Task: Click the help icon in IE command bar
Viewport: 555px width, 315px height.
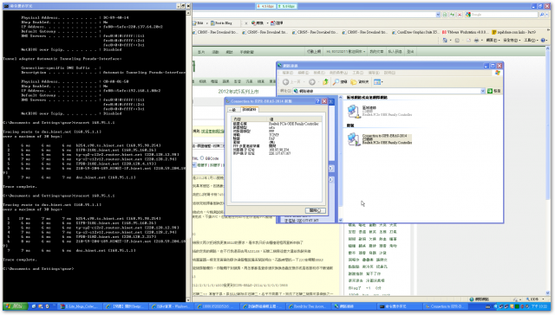Action: 543,41
